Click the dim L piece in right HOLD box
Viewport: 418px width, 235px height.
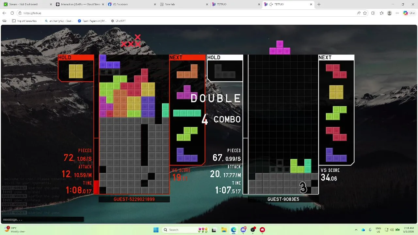point(225,71)
